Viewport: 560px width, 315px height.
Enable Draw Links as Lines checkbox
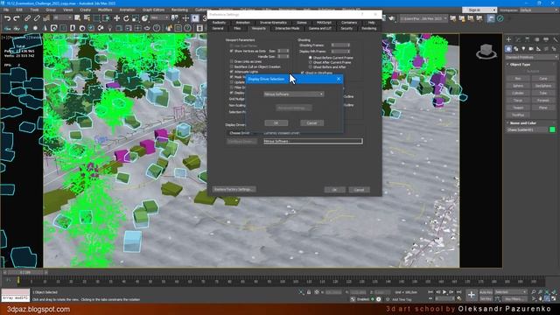[x=231, y=61]
